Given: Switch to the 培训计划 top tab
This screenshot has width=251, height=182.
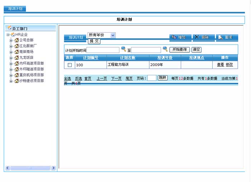Looking at the screenshot, I should [x=15, y=9].
